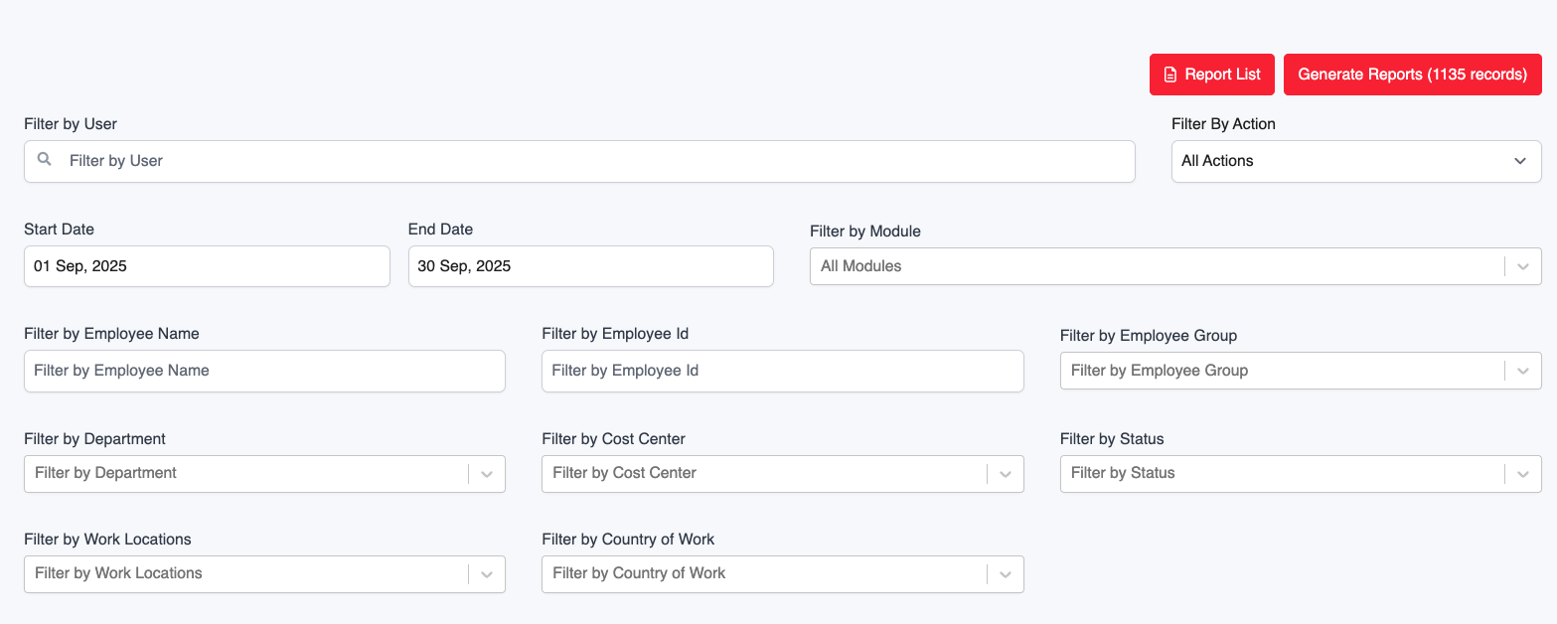
Task: Open the Filter by Status chevron
Action: pos(1523,474)
